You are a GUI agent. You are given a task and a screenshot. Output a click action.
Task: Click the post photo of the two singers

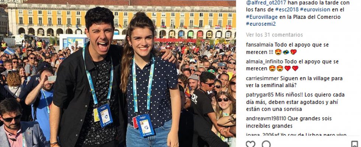coord(118,73)
